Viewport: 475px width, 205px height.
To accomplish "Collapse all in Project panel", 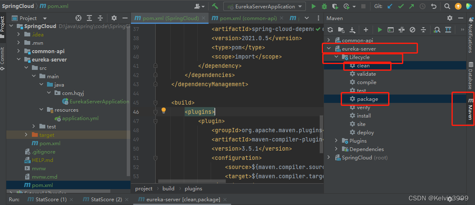I will click(100, 18).
